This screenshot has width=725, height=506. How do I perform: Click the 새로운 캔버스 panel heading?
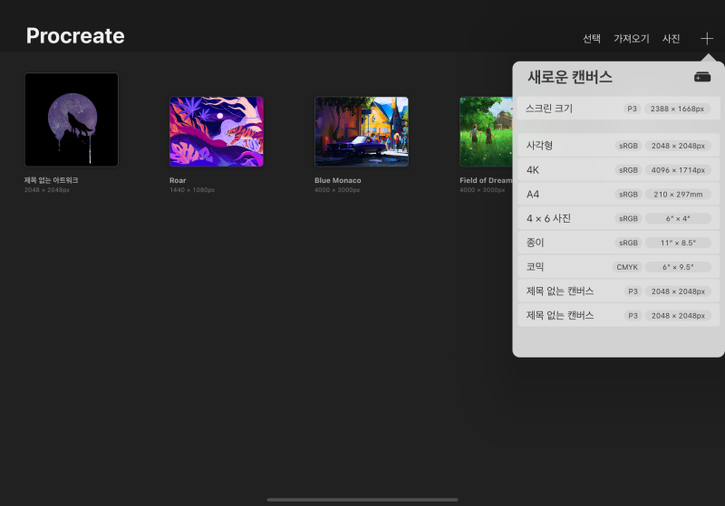point(570,77)
